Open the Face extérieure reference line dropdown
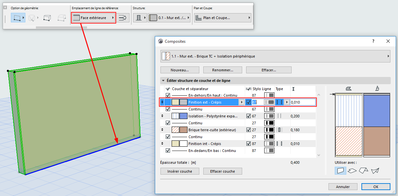Image resolution: width=398 pixels, height=196 pixels. click(94, 18)
